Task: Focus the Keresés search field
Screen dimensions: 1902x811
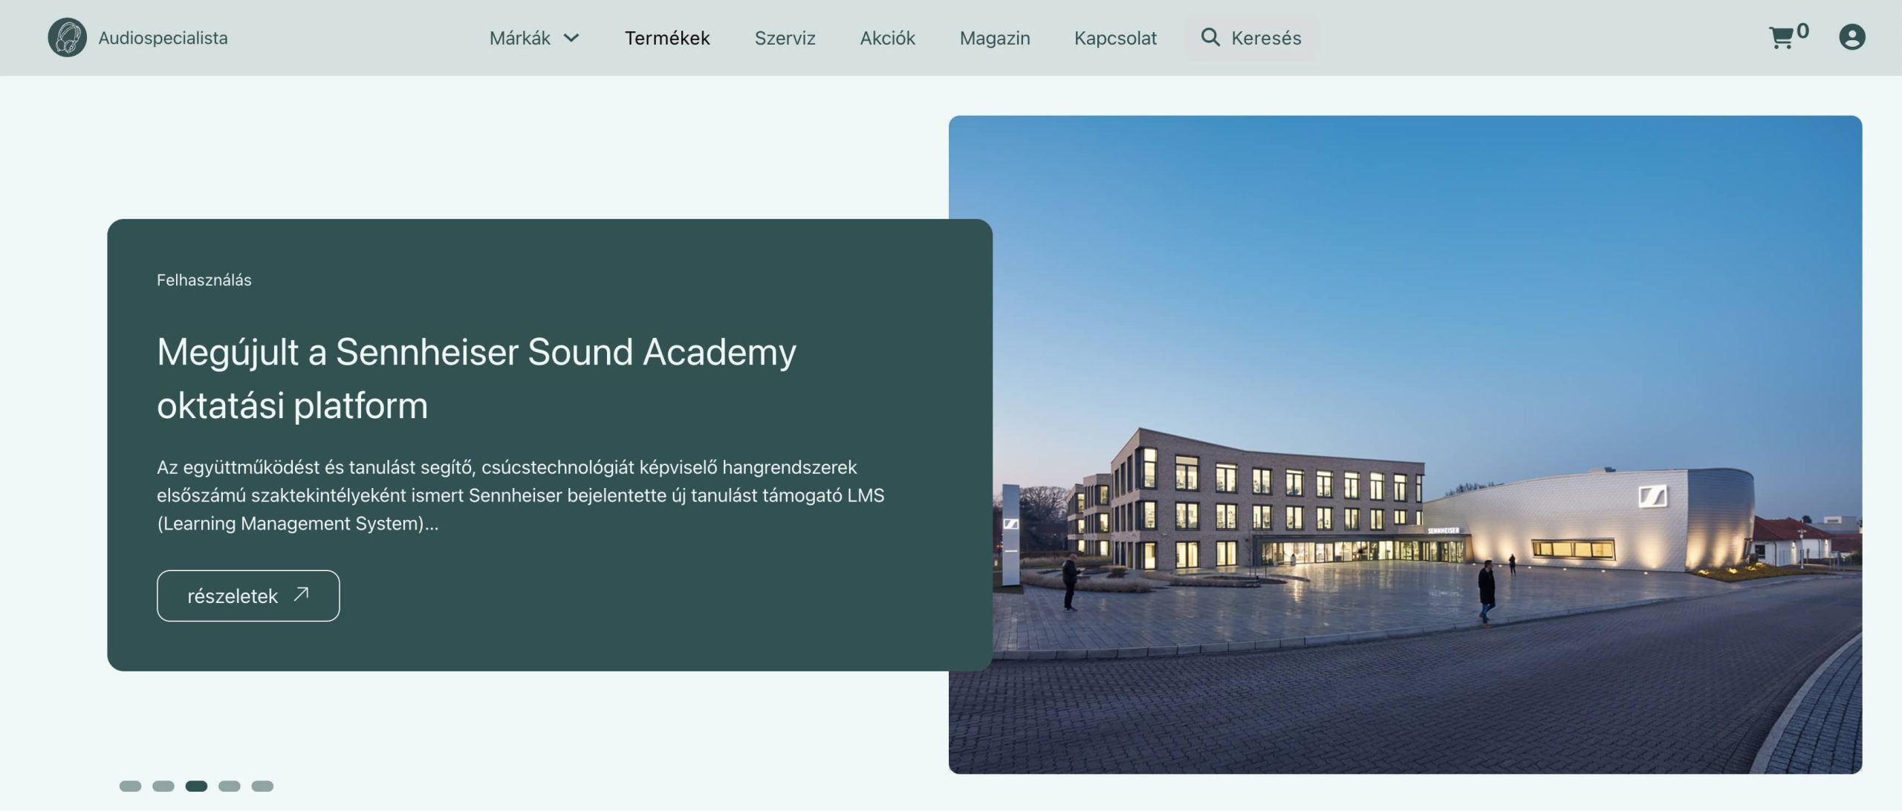Action: click(x=1251, y=38)
